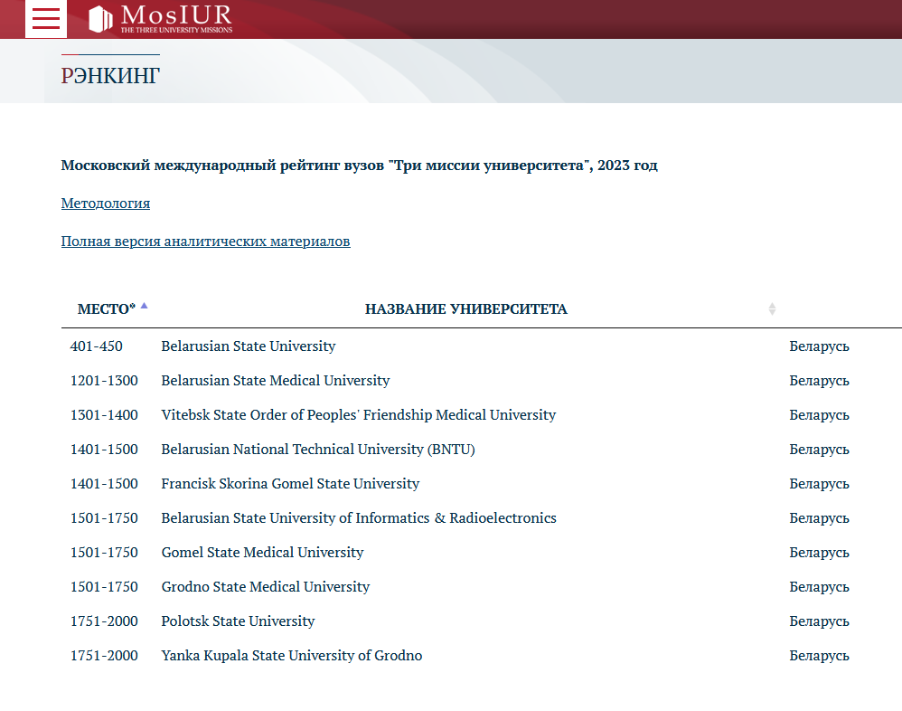The image size is (902, 711).
Task: Click Беларусь in Belarusian State Medical row
Action: [x=819, y=381]
